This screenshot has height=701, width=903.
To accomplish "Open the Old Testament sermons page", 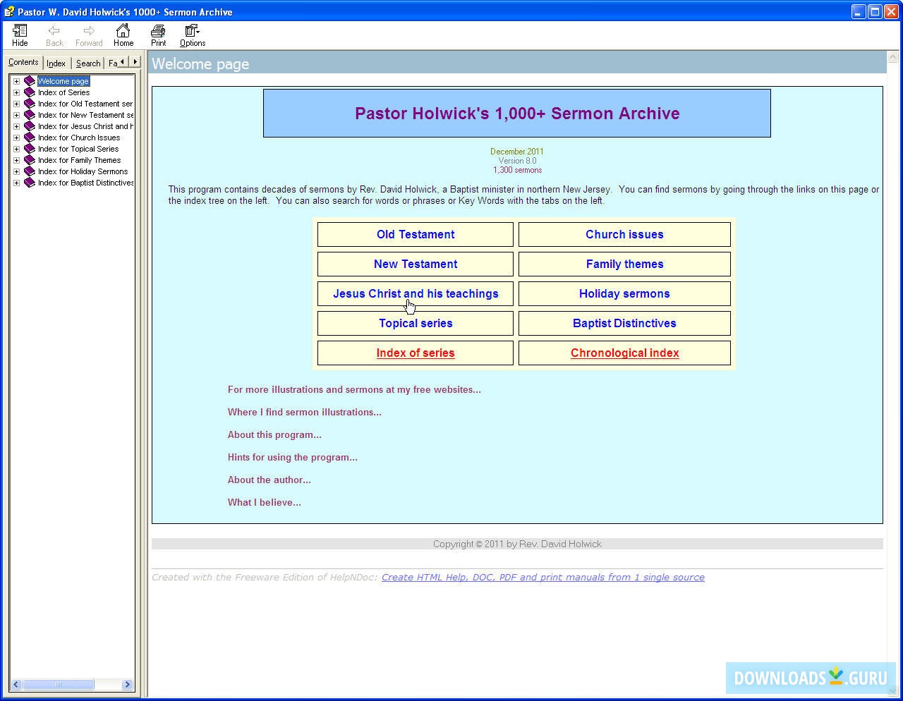I will tap(415, 234).
